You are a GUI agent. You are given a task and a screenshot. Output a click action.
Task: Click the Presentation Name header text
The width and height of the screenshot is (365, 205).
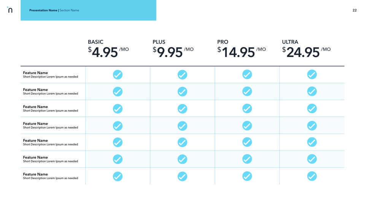pos(43,10)
